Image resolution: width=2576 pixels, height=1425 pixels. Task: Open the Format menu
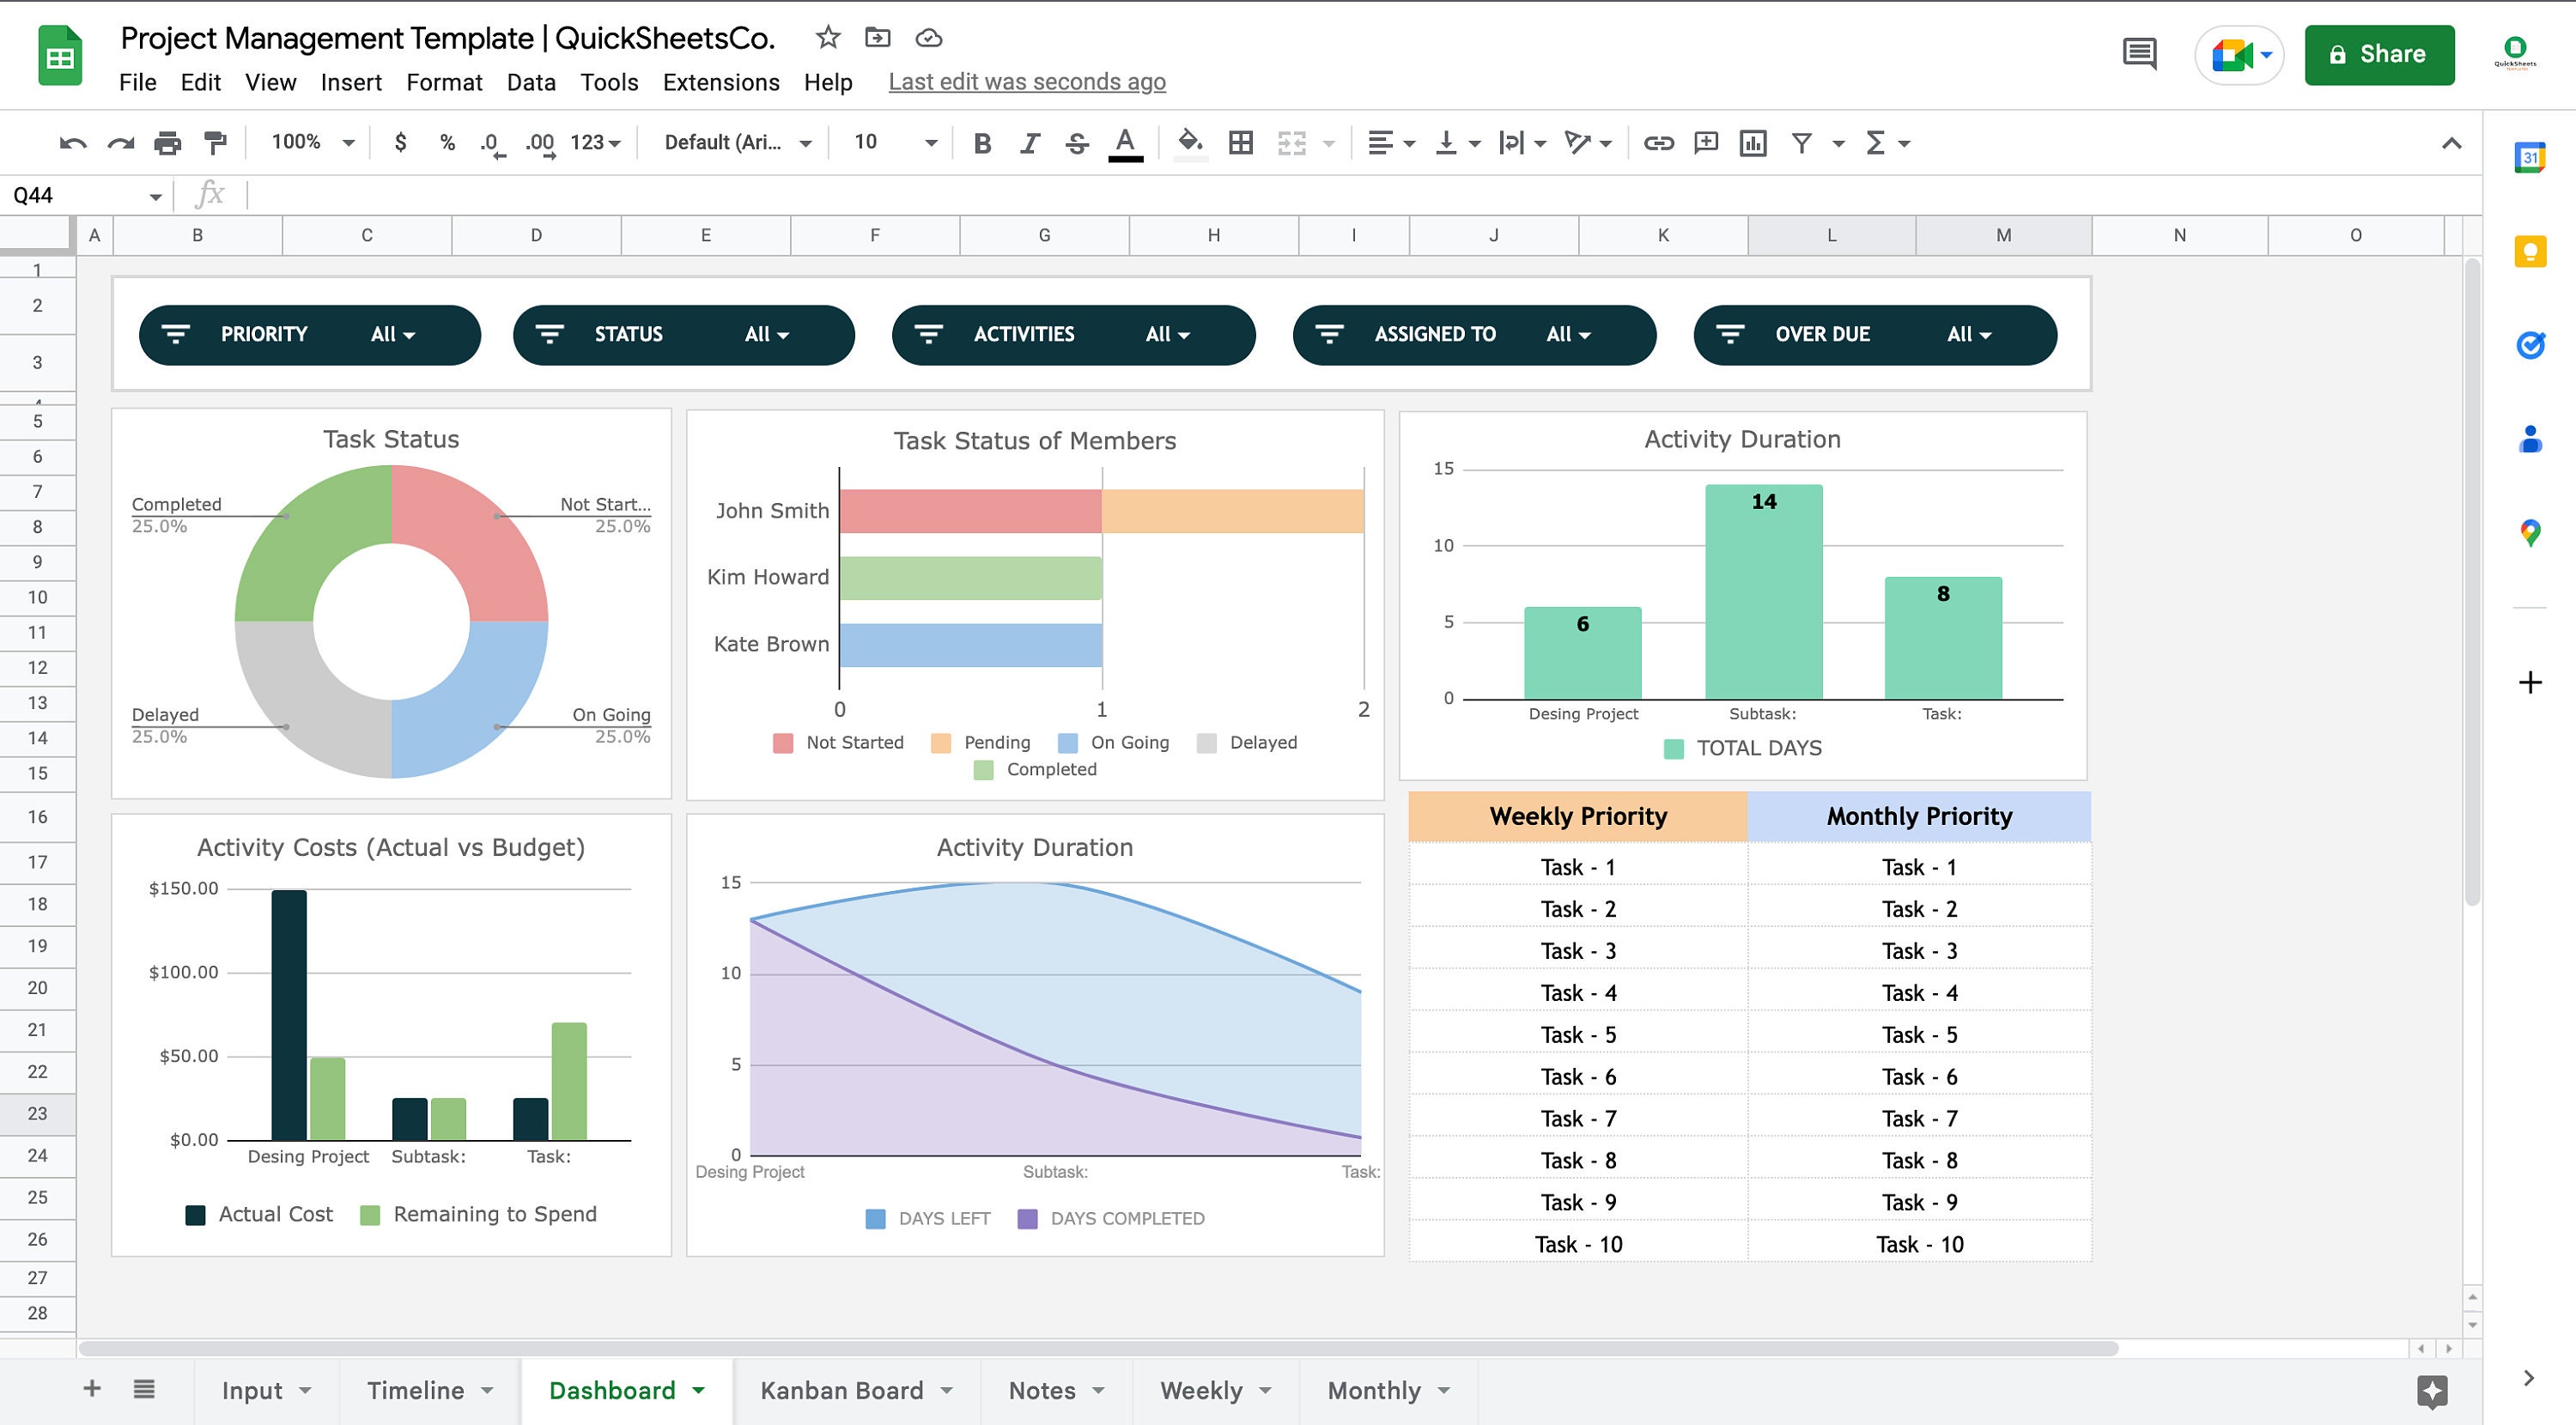(444, 82)
